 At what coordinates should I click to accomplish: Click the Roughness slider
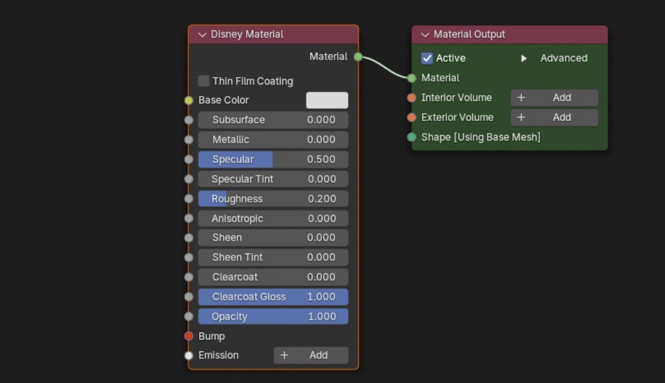click(x=273, y=199)
